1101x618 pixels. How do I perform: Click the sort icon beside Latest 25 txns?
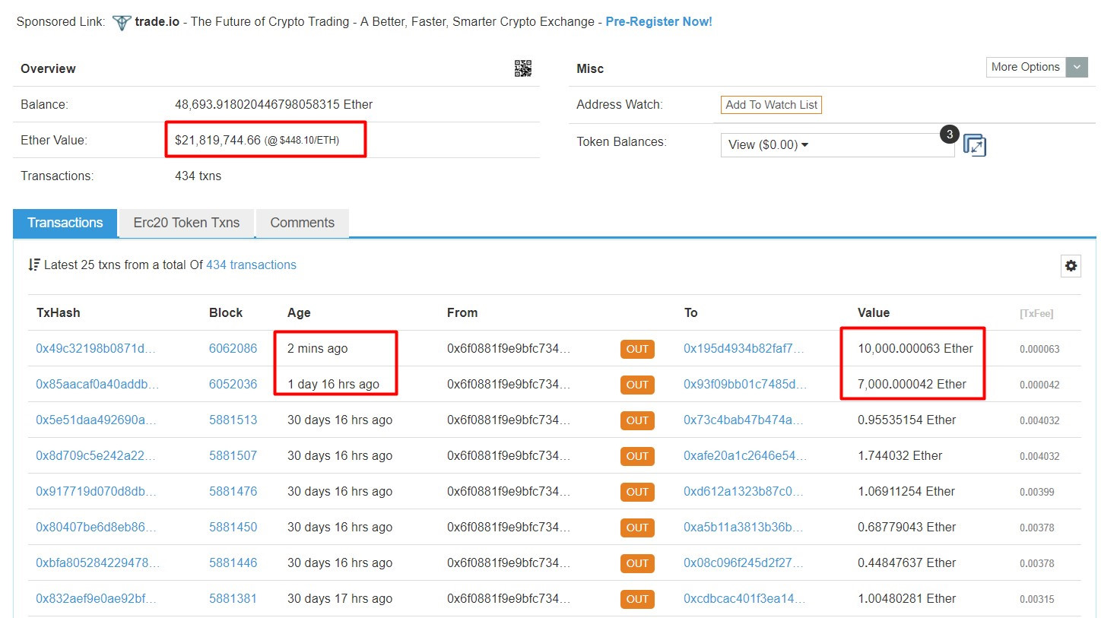coord(34,265)
